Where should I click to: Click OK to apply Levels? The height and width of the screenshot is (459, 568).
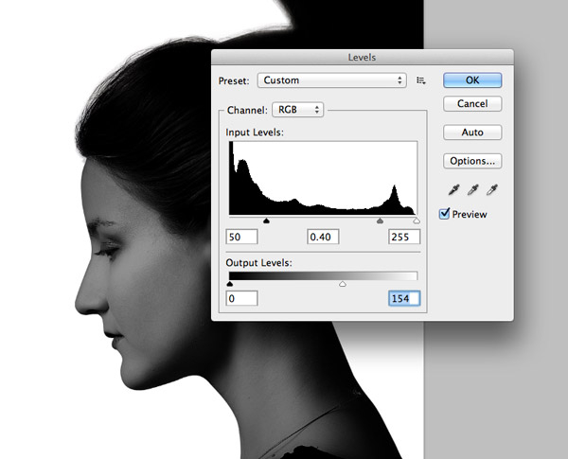coord(471,80)
